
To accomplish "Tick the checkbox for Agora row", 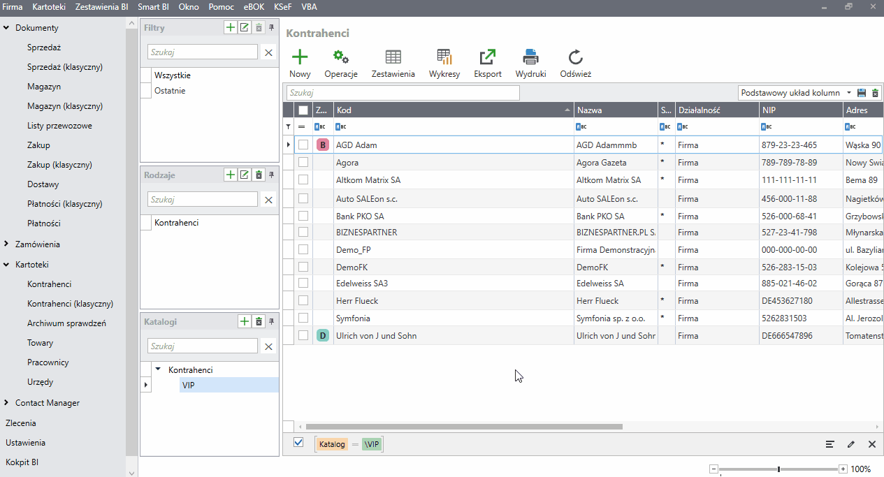I will point(303,163).
